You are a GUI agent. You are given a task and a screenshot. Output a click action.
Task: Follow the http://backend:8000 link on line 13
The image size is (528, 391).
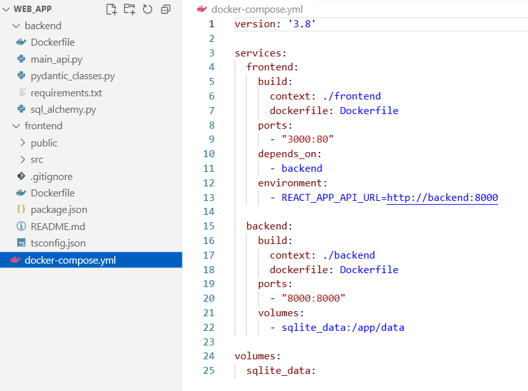click(442, 198)
